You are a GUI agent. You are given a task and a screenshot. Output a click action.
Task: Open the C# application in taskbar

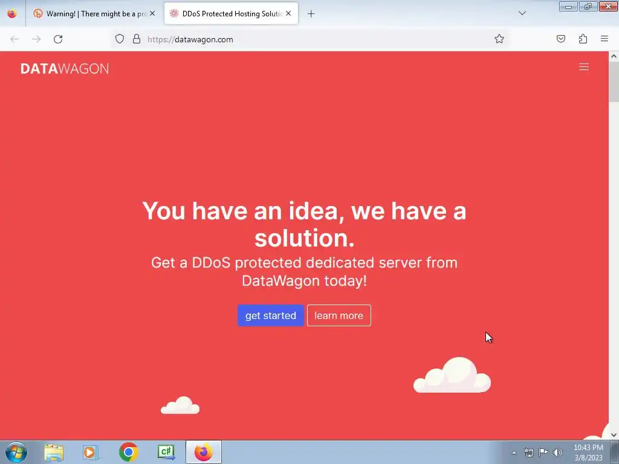(x=166, y=453)
